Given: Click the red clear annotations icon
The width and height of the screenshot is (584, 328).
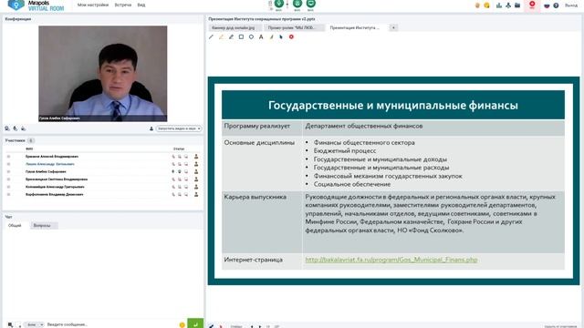Looking at the screenshot, I should [291, 36].
